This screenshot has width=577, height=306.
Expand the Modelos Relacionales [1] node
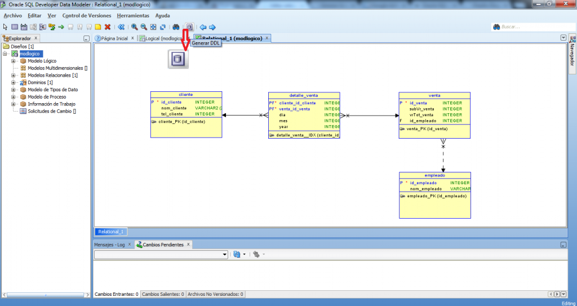(14, 76)
